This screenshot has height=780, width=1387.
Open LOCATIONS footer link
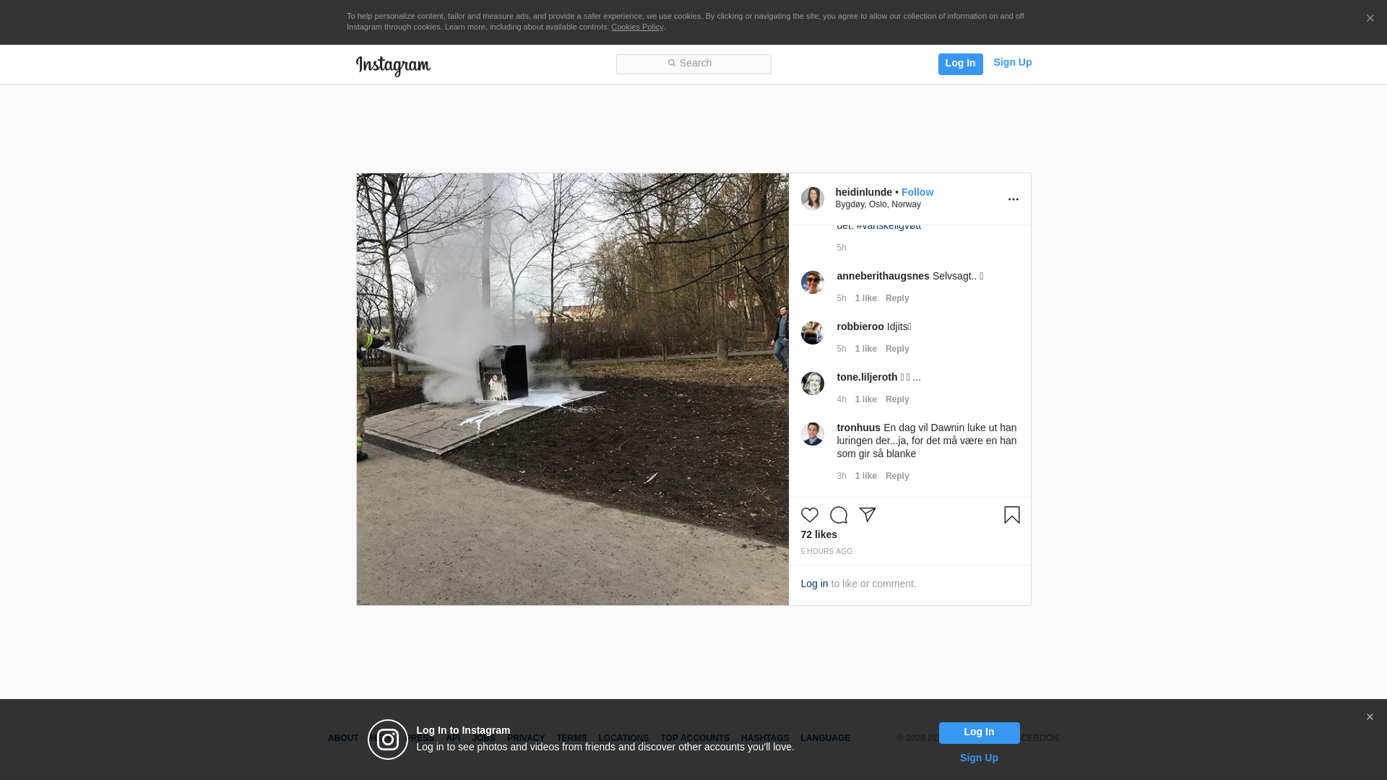coord(623,738)
